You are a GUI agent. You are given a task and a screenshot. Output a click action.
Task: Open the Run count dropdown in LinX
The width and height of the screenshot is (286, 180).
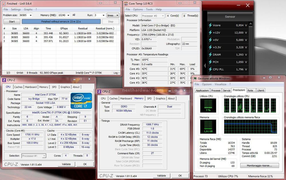[x=104, y=15]
